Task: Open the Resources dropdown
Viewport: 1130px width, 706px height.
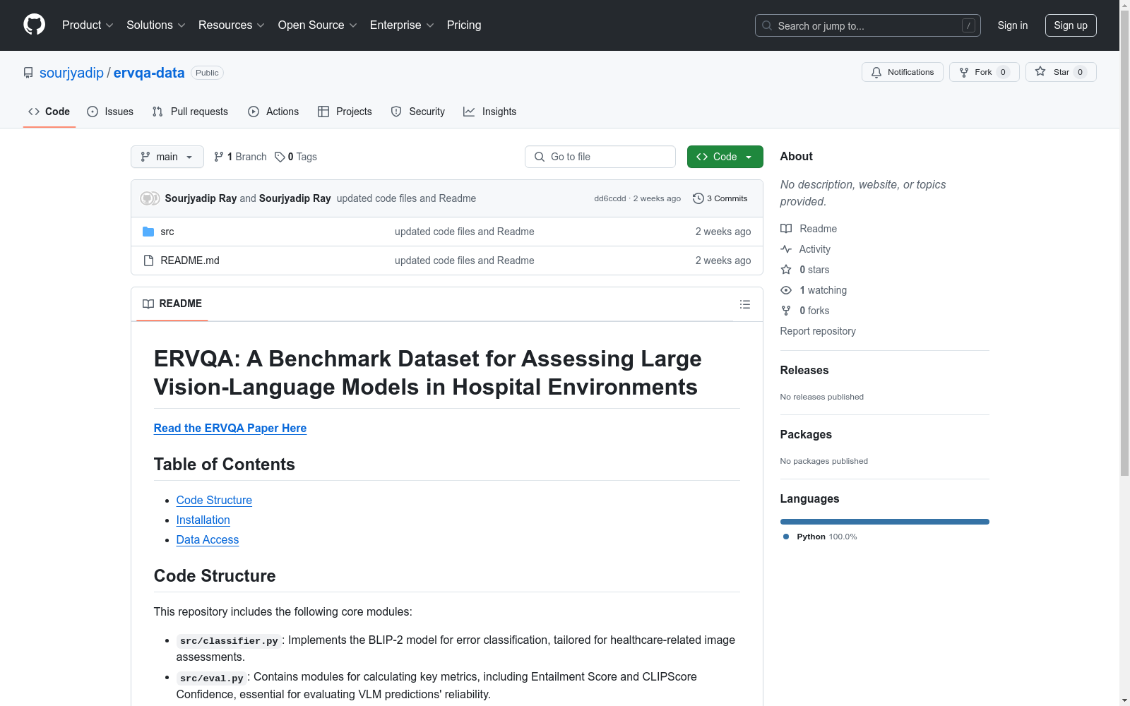Action: coord(232,25)
